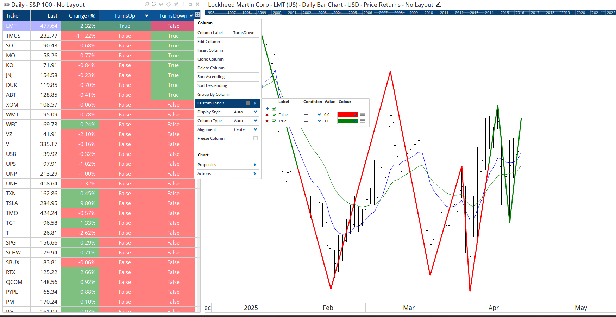Click the refresh icon in watchlist title bar
The image size is (616, 317).
click(154, 4)
